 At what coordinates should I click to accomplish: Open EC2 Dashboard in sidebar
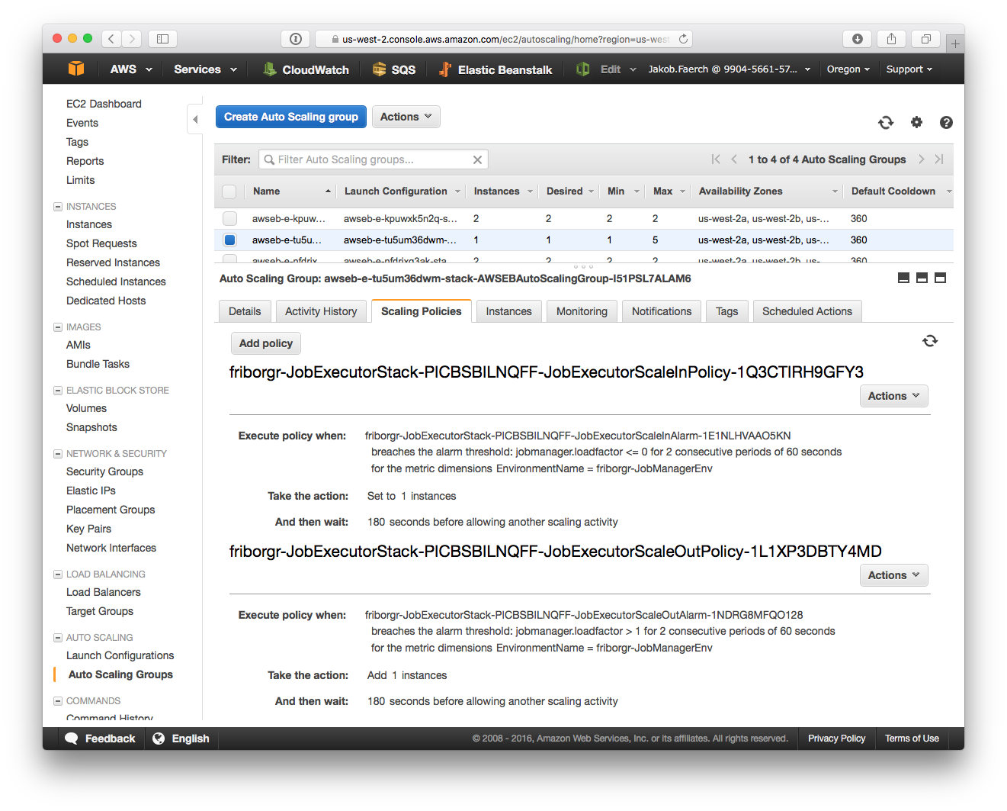(x=104, y=104)
